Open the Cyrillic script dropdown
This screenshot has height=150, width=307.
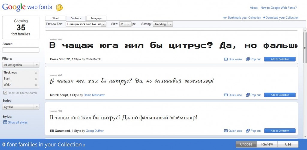point(21,107)
